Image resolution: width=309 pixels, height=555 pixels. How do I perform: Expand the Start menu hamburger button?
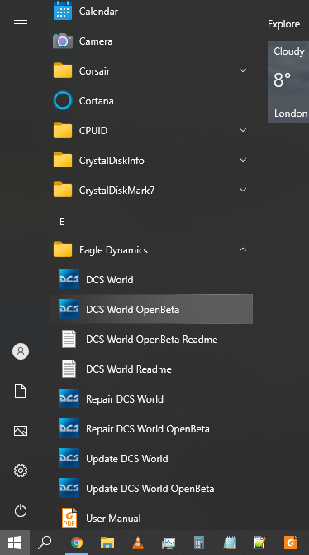(x=21, y=24)
